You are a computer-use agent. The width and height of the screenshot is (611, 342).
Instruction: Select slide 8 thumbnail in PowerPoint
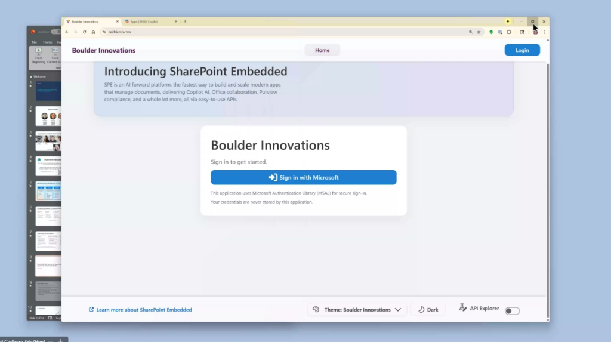48,266
